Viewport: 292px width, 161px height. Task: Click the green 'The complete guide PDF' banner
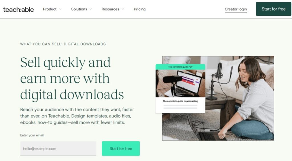point(180,67)
